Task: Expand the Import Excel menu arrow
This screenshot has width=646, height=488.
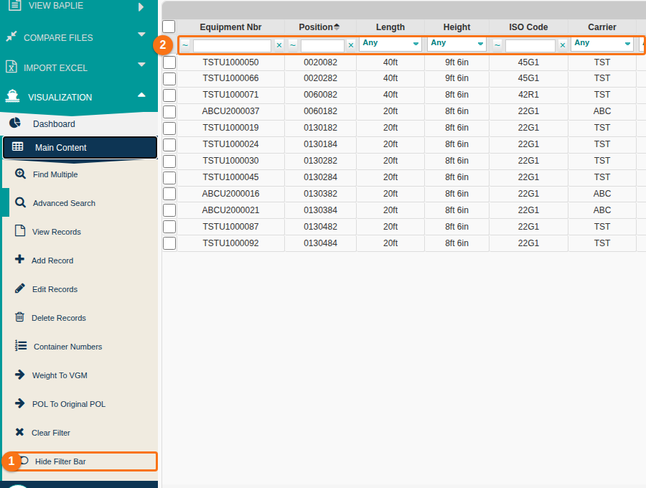Action: 141,65
